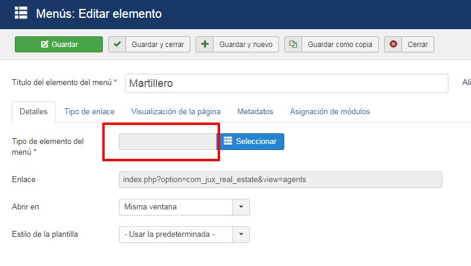
Task: Click the Título del elemento del menú label
Action: (x=64, y=82)
